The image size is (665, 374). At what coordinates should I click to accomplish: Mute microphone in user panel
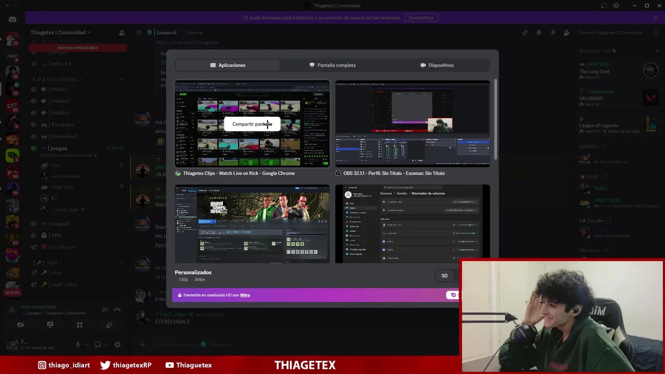(x=78, y=344)
